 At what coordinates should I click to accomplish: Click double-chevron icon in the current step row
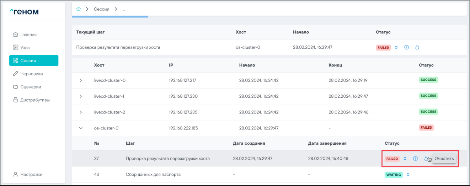(396, 47)
